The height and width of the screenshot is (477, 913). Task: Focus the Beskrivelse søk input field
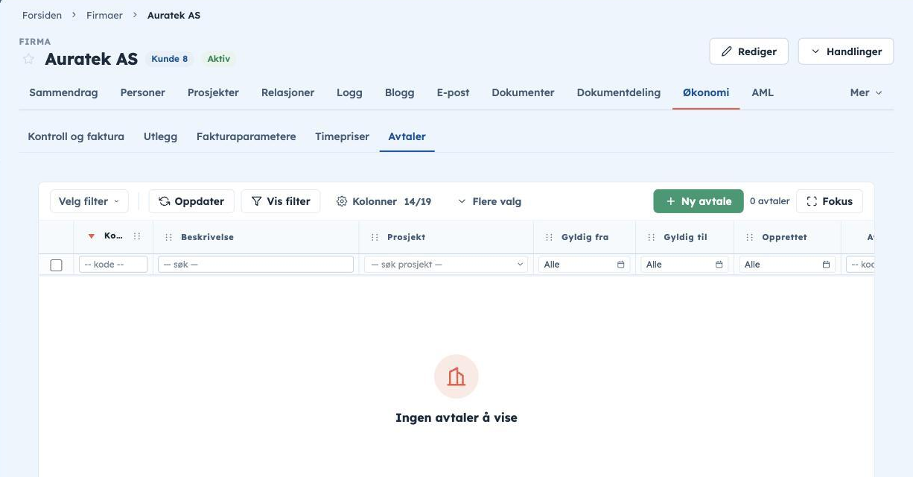[255, 265]
